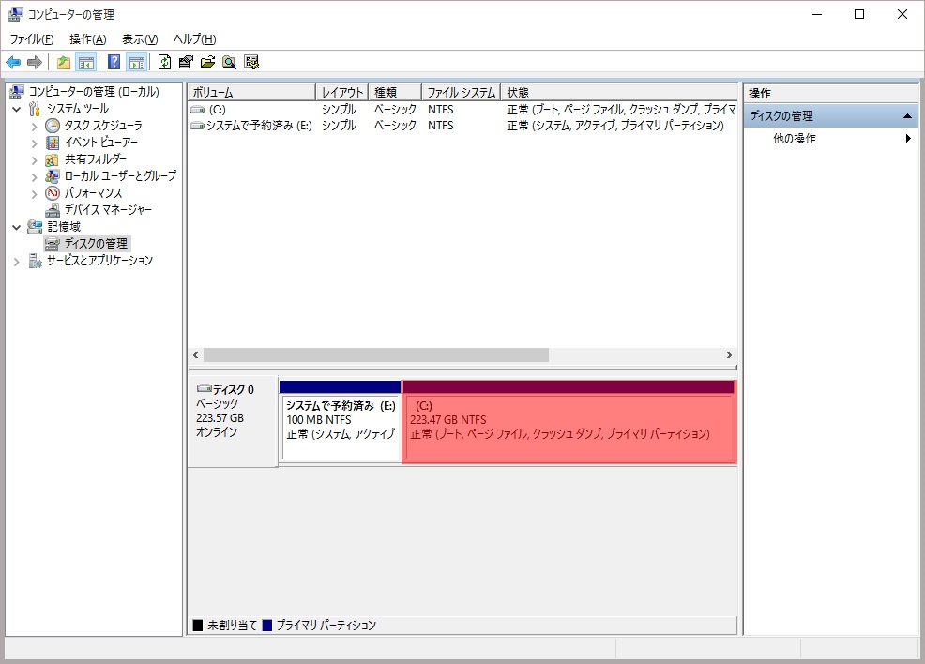
Task: Open the ファイル(F) menu
Action: [x=32, y=38]
